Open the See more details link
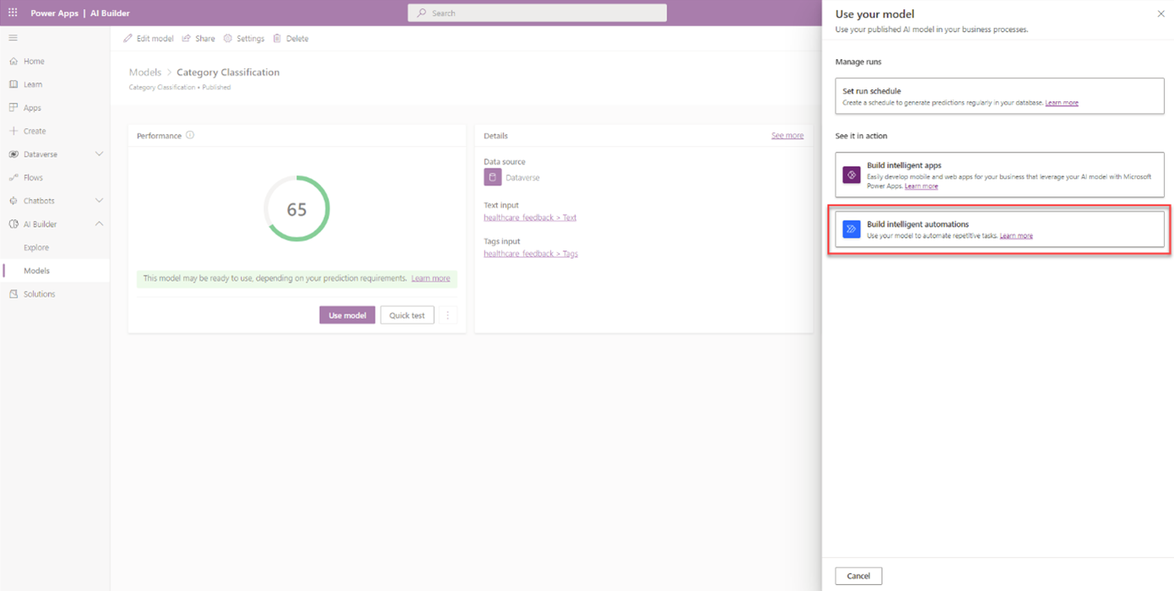 (787, 136)
